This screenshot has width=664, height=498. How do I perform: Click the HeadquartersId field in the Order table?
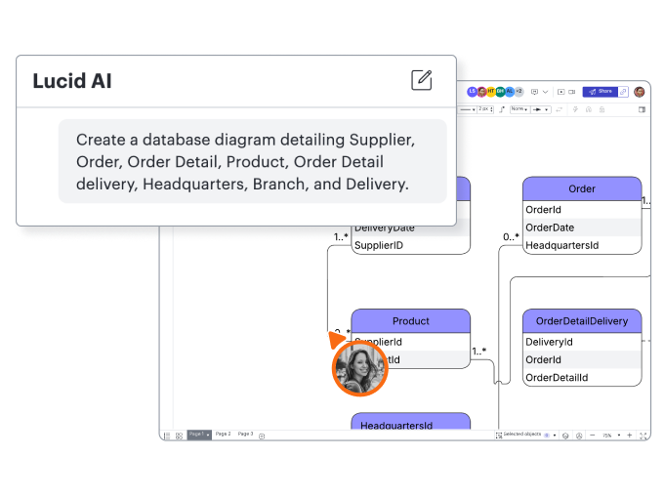(x=582, y=245)
